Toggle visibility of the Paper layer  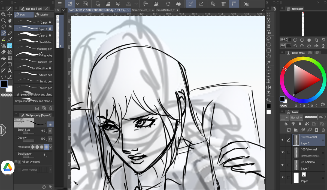[x=283, y=177]
